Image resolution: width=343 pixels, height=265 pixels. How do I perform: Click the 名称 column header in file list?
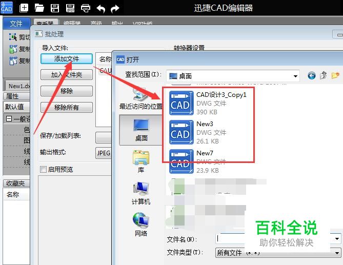105,59
